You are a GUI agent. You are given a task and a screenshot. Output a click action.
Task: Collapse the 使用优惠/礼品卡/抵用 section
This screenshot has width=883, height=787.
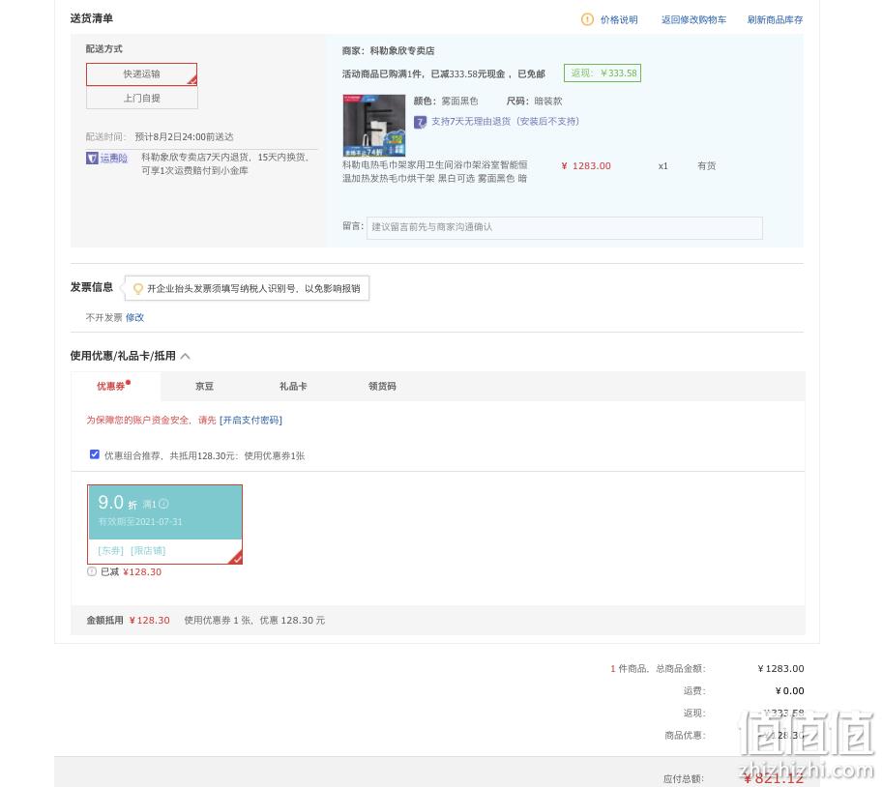(186, 357)
